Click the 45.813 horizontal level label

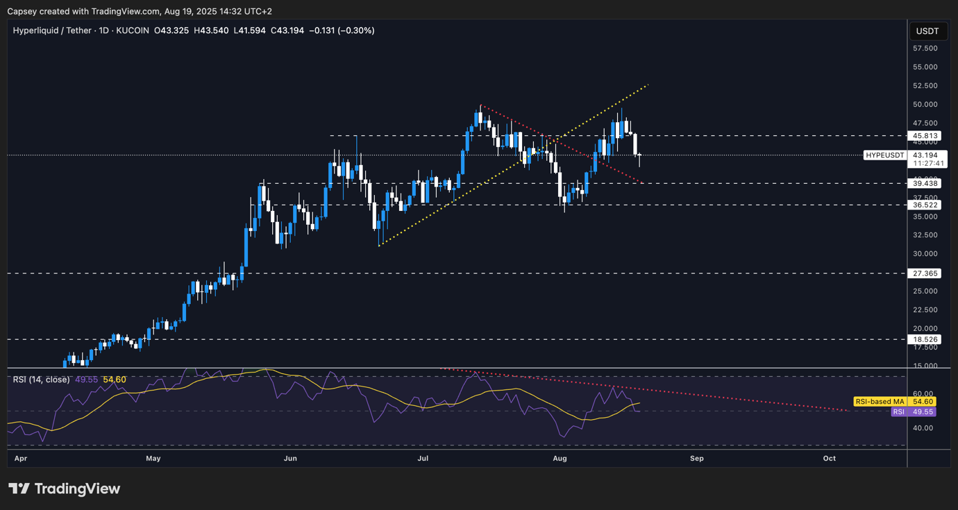point(927,136)
